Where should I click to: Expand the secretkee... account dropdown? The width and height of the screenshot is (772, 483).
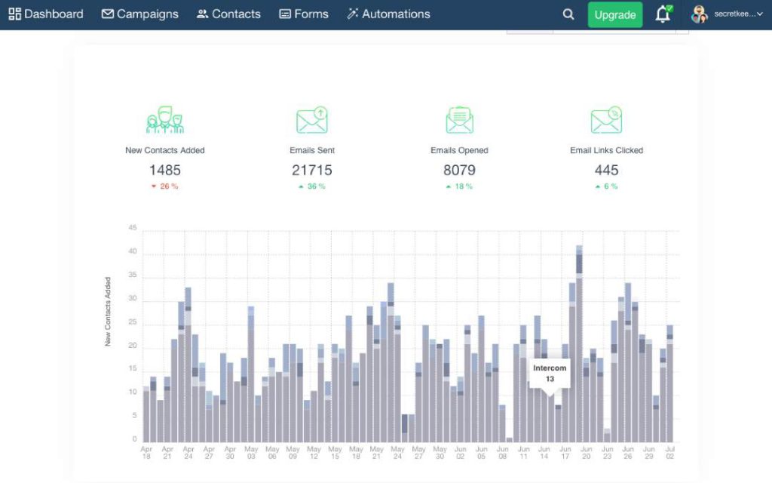pos(738,14)
